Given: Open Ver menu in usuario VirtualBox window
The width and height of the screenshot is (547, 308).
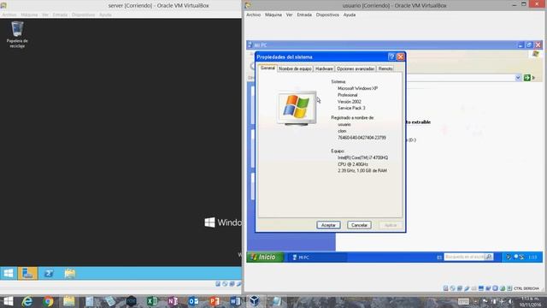Looking at the screenshot, I should pos(289,15).
